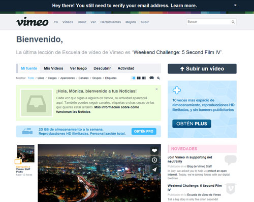Click the Subir un vídeo button
This screenshot has width=254, height=202.
pos(202,69)
